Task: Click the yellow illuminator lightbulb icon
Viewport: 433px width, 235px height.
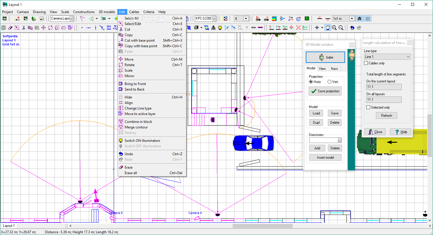Action: click(x=220, y=28)
